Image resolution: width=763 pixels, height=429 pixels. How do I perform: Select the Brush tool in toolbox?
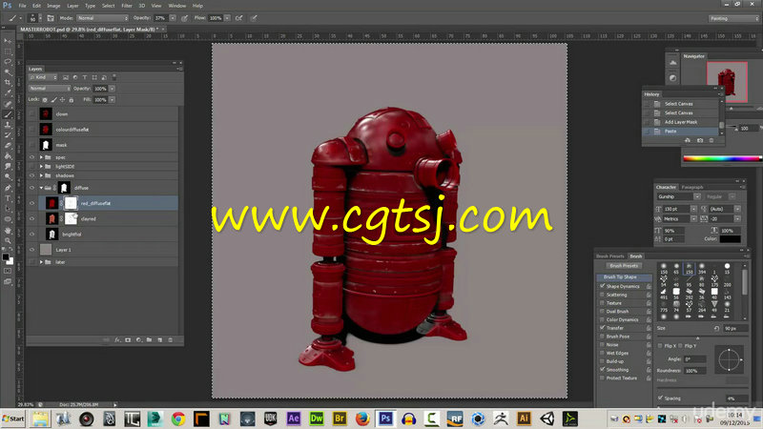(8, 114)
